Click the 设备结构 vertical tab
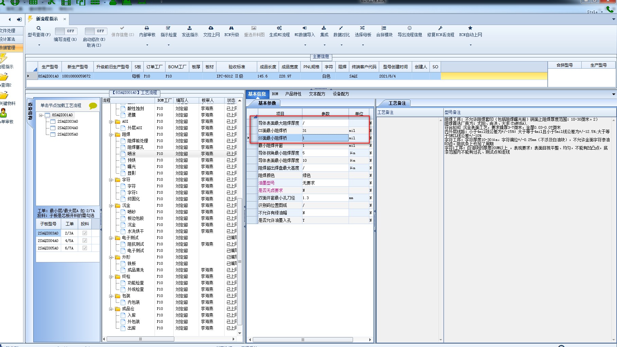617x347 pixels. point(30,111)
